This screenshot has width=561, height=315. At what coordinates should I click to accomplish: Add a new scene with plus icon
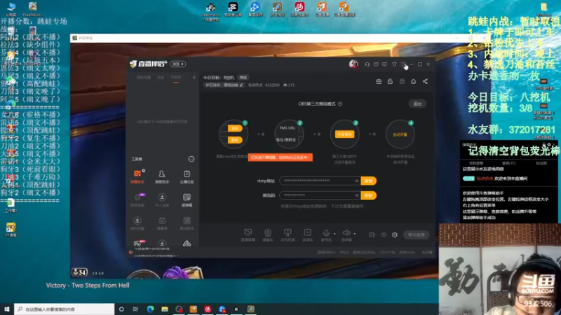click(x=194, y=77)
